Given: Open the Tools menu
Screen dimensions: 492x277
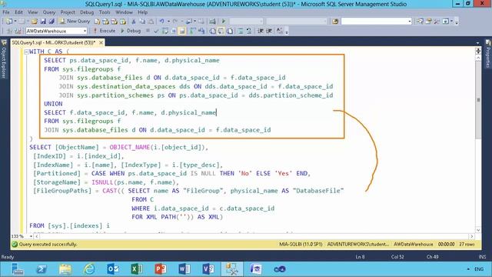Looking at the screenshot, I should coord(105,12).
